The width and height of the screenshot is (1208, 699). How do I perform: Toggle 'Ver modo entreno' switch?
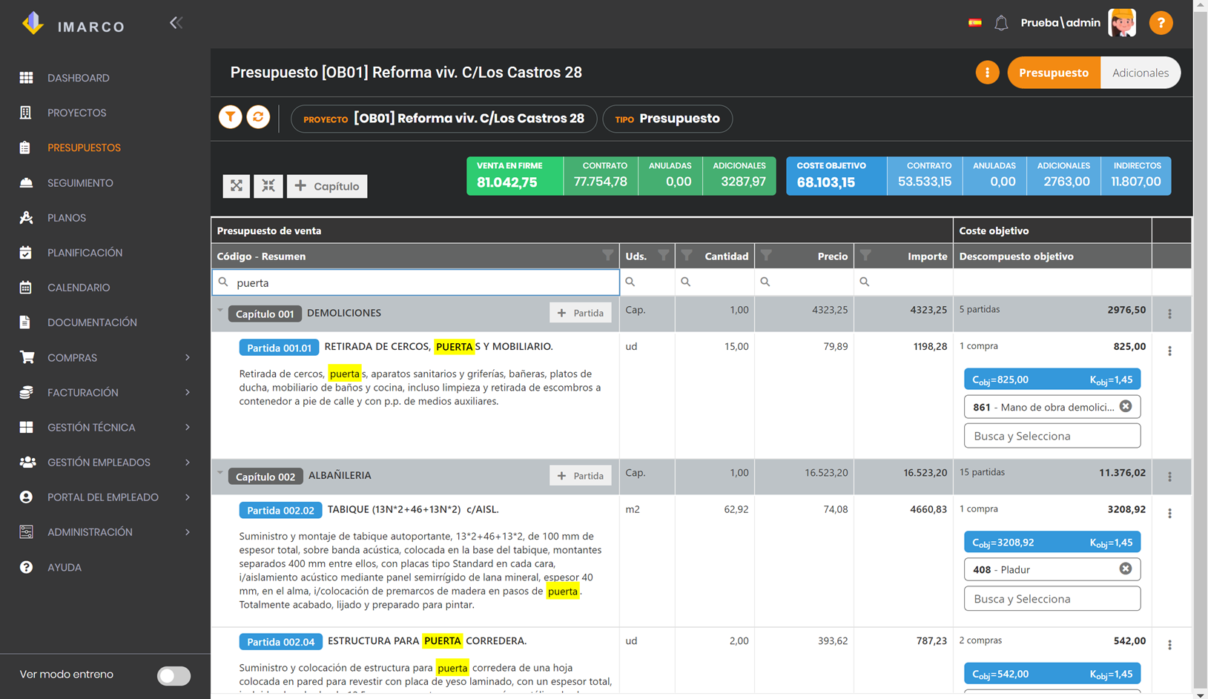(x=174, y=675)
